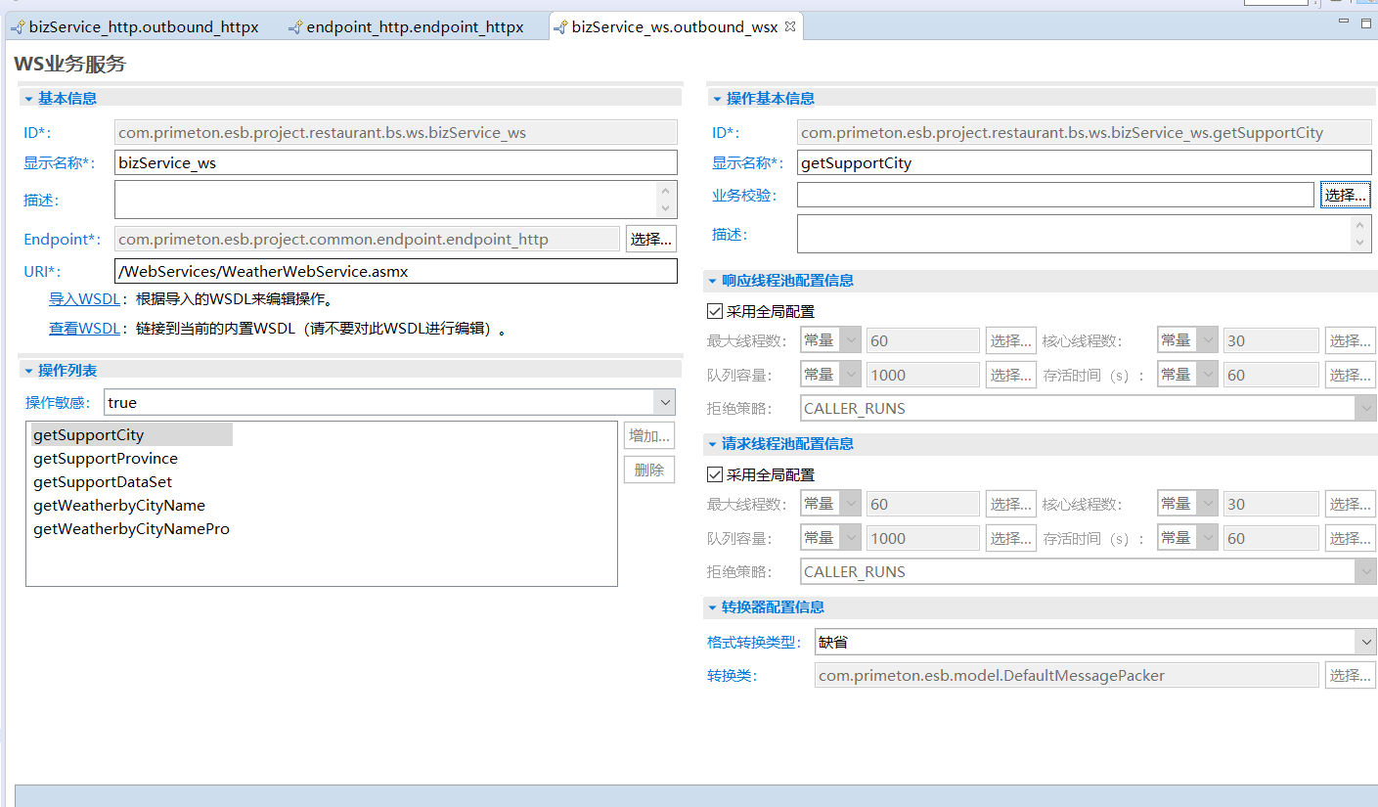Collapse the 操作列表 section triangle
Screen dimensions: 1378x807
[x=28, y=370]
